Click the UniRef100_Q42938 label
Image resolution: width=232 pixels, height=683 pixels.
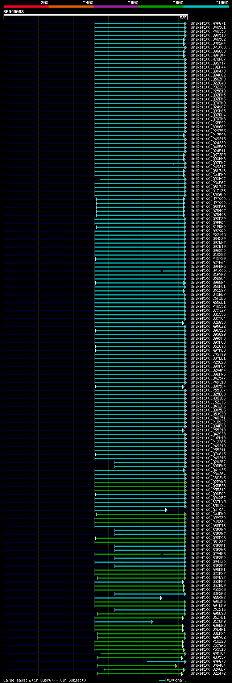pos(208,434)
